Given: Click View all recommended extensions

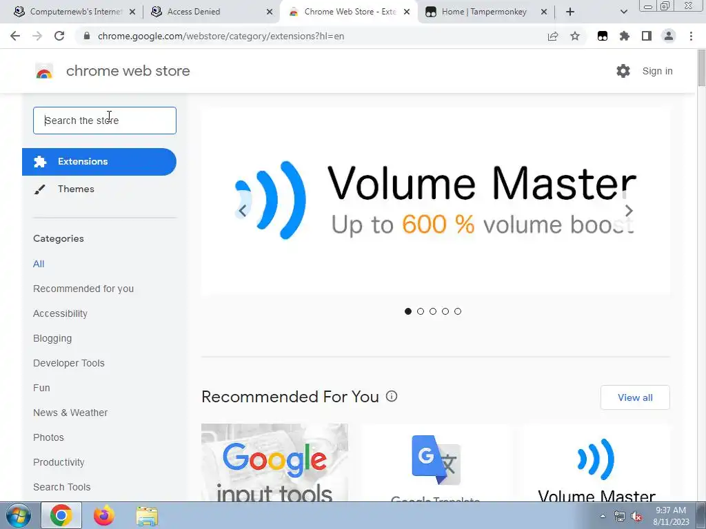Looking at the screenshot, I should [635, 397].
